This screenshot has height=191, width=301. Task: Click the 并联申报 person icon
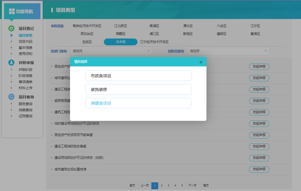click(11, 63)
